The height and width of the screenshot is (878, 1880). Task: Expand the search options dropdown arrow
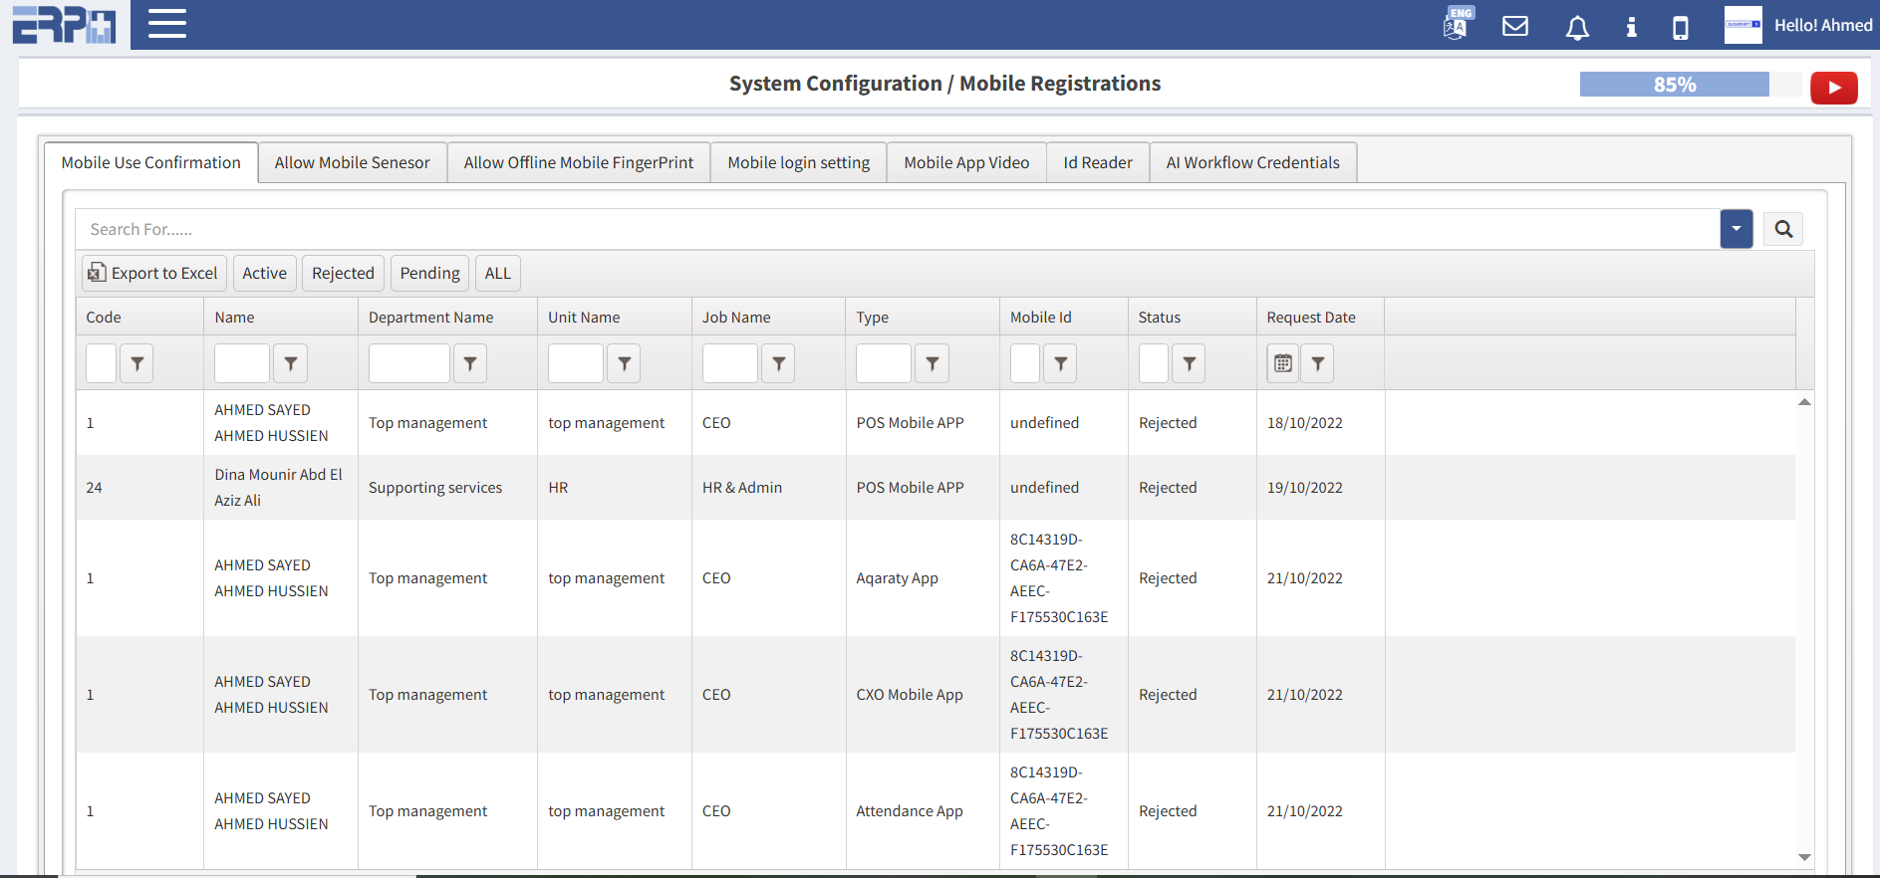pos(1736,229)
